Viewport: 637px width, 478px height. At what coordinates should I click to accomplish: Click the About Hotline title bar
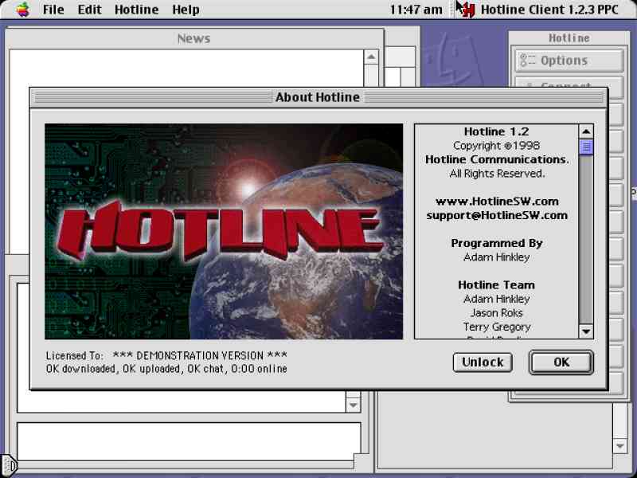click(x=318, y=97)
